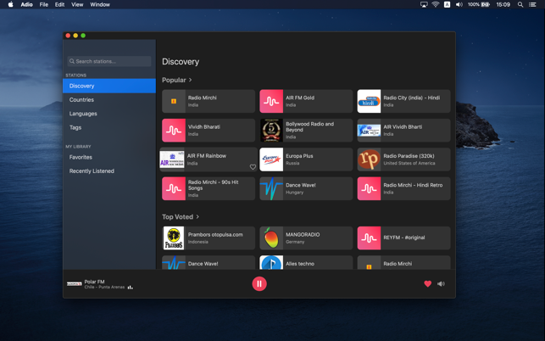
Task: Click Bollywood Radio and Beyond logo
Action: click(271, 131)
